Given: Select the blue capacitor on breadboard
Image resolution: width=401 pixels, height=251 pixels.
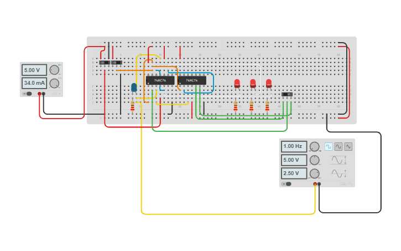Looking at the screenshot, I should (134, 88).
